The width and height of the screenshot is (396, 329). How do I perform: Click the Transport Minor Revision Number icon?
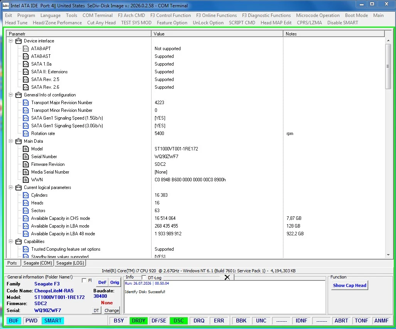tap(26, 110)
